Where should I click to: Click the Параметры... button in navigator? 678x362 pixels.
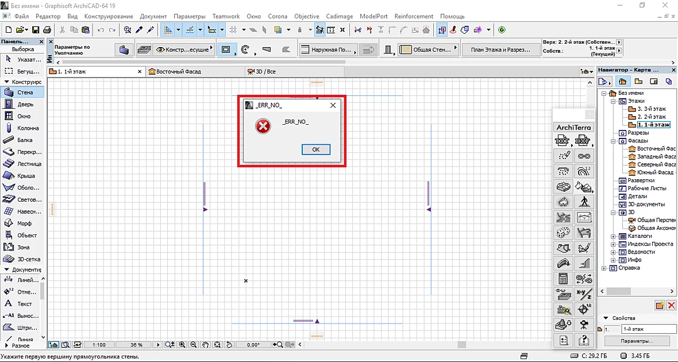[x=637, y=341]
